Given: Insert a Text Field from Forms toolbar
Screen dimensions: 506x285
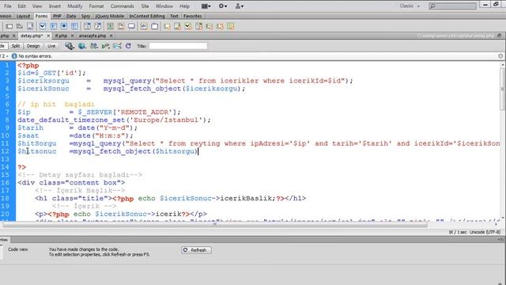Looking at the screenshot, I should click(x=9, y=26).
